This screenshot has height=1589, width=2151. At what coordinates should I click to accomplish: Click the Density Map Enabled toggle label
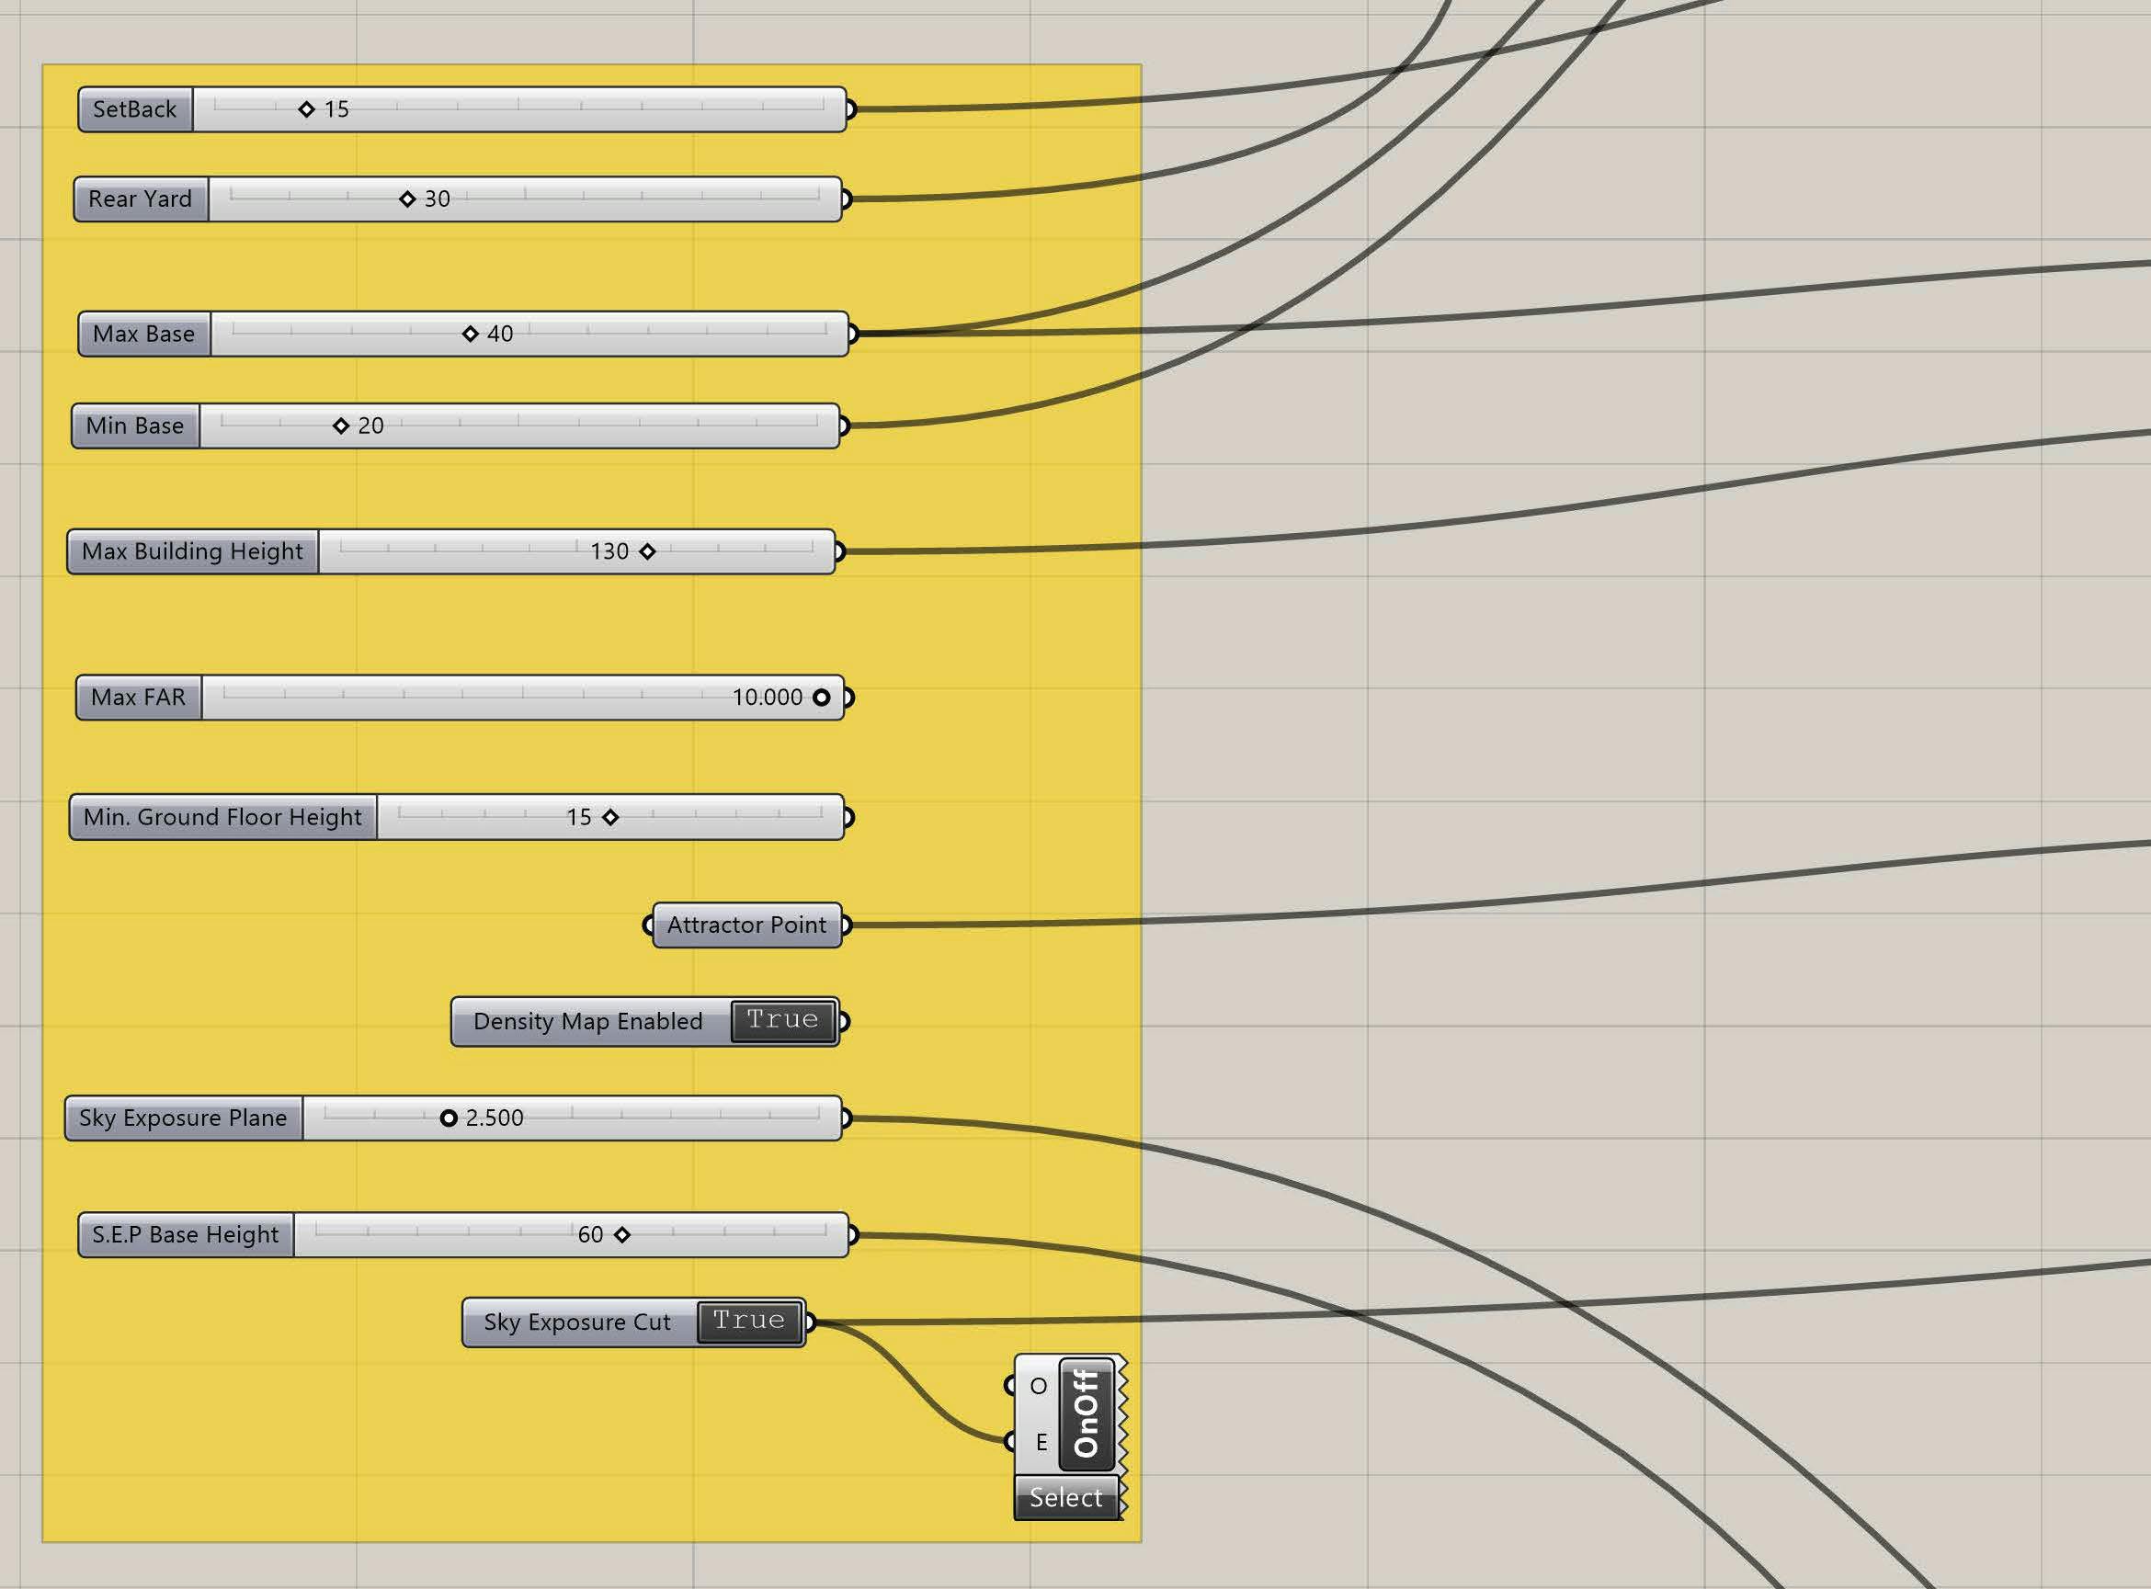pos(588,1022)
